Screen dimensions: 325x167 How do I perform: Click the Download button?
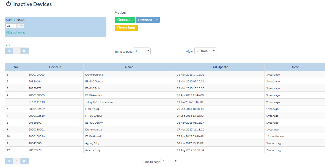point(145,20)
